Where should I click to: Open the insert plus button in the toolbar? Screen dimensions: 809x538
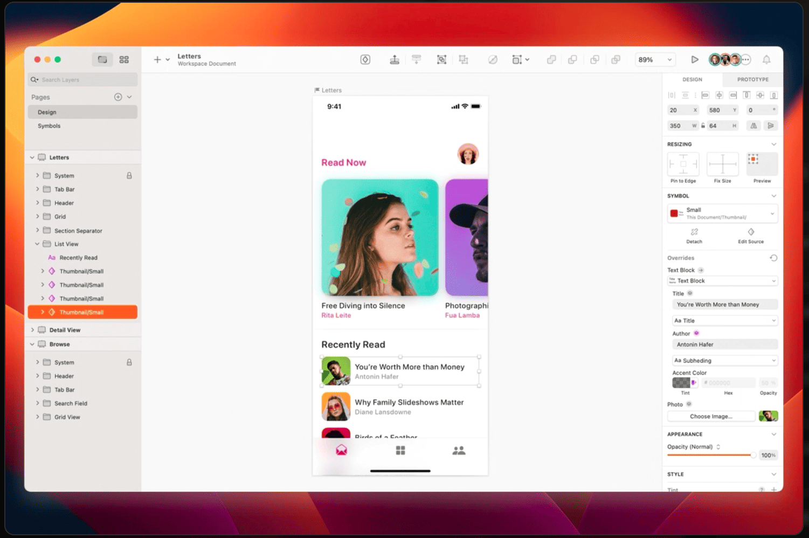(x=157, y=60)
